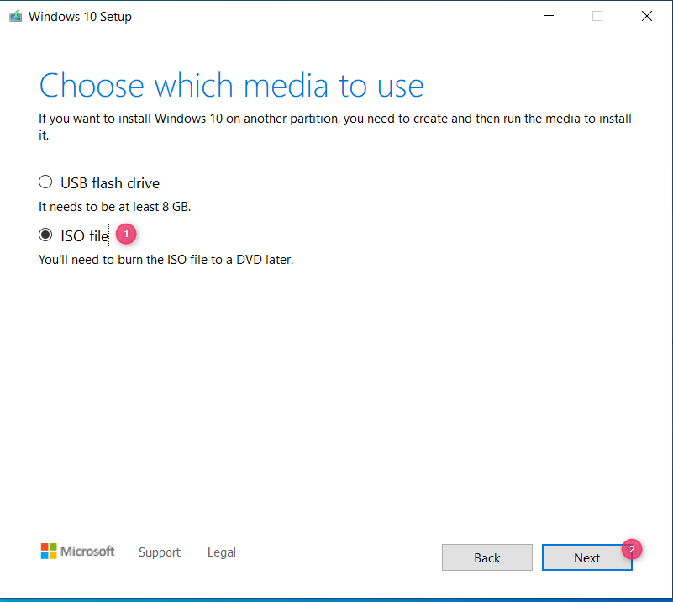673x602 pixels.
Task: Select the USB flash drive option
Action: 45,182
